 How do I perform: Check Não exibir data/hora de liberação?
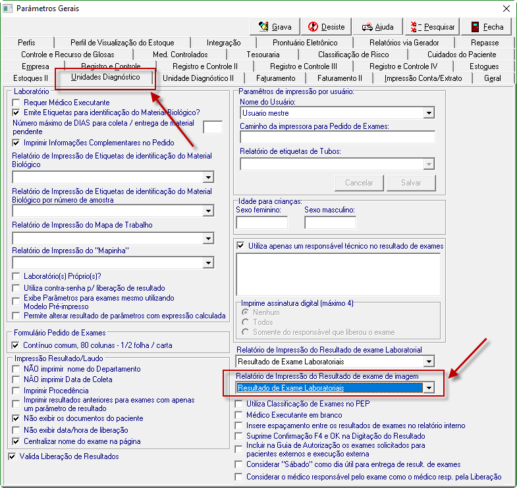[16, 430]
